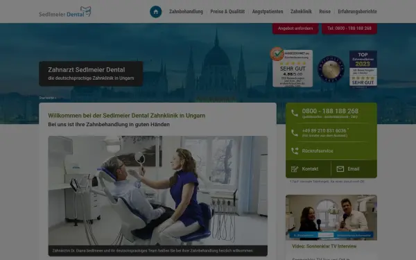Open the TOP 2023 award badge
The image size is (416, 260).
click(363, 69)
